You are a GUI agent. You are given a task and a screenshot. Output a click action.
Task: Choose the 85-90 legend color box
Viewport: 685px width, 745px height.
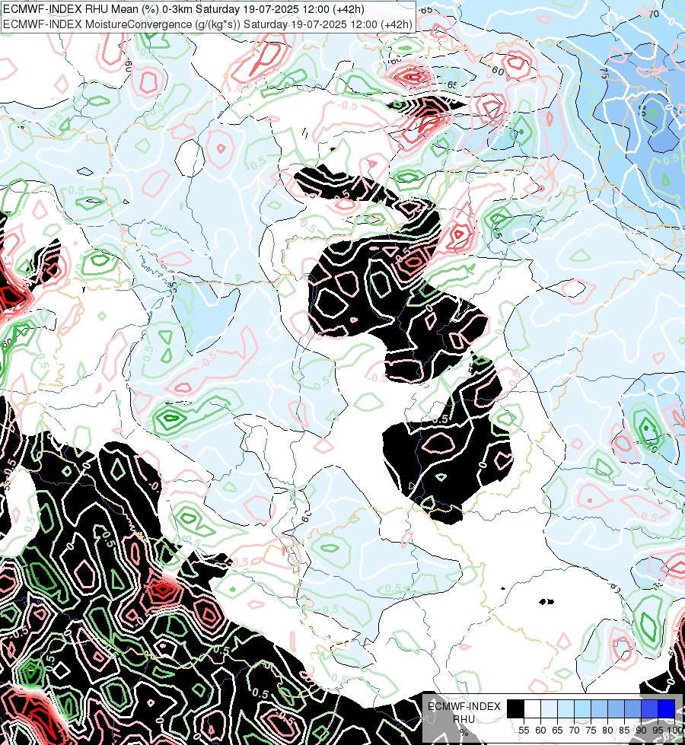tap(632, 708)
